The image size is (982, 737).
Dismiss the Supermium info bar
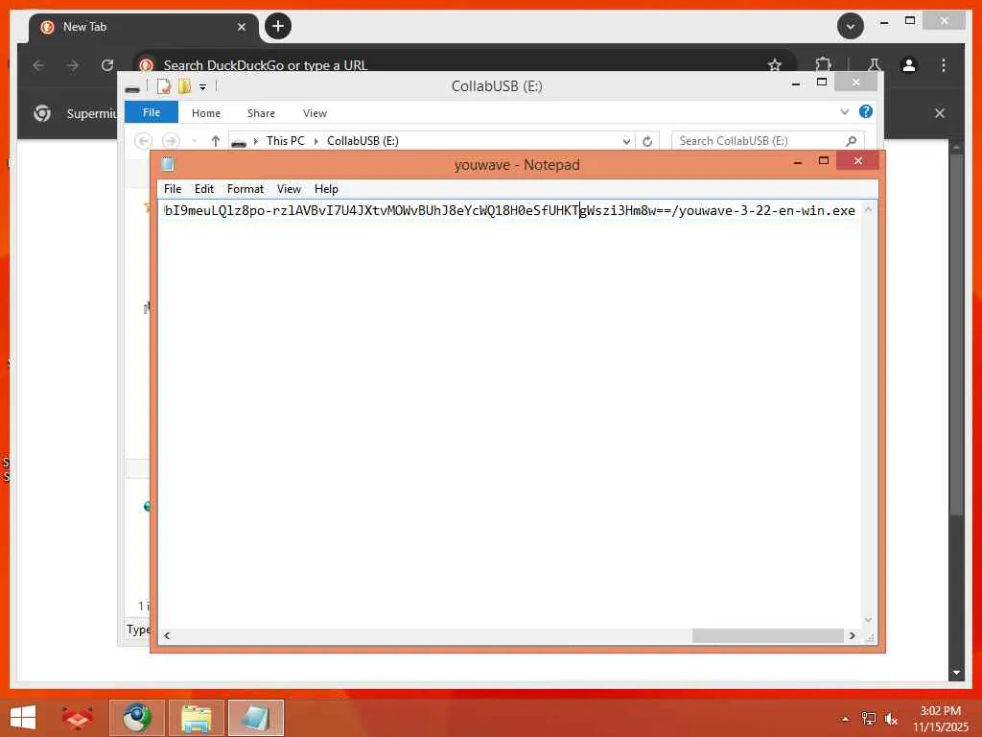pos(940,113)
